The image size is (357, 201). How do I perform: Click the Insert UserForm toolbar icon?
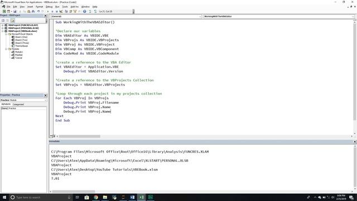tap(8, 11)
